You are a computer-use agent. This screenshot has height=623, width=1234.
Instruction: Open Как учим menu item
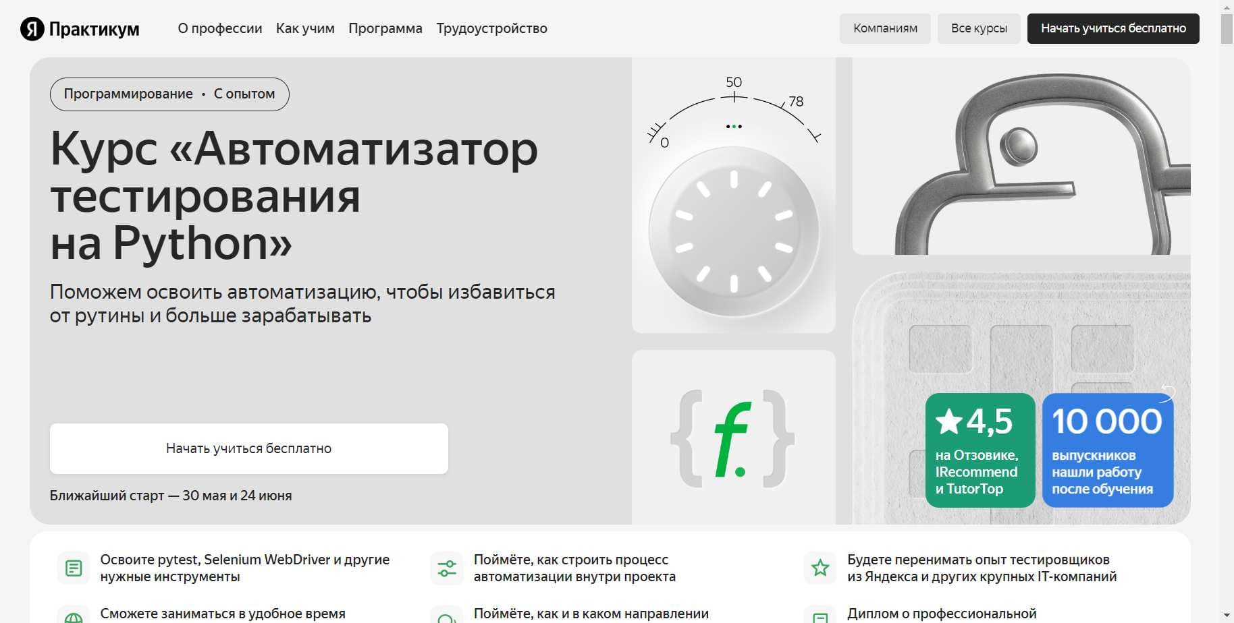coord(305,28)
